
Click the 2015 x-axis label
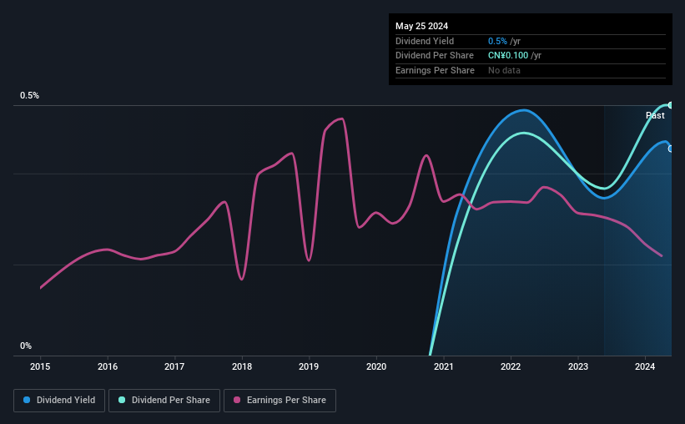point(40,366)
